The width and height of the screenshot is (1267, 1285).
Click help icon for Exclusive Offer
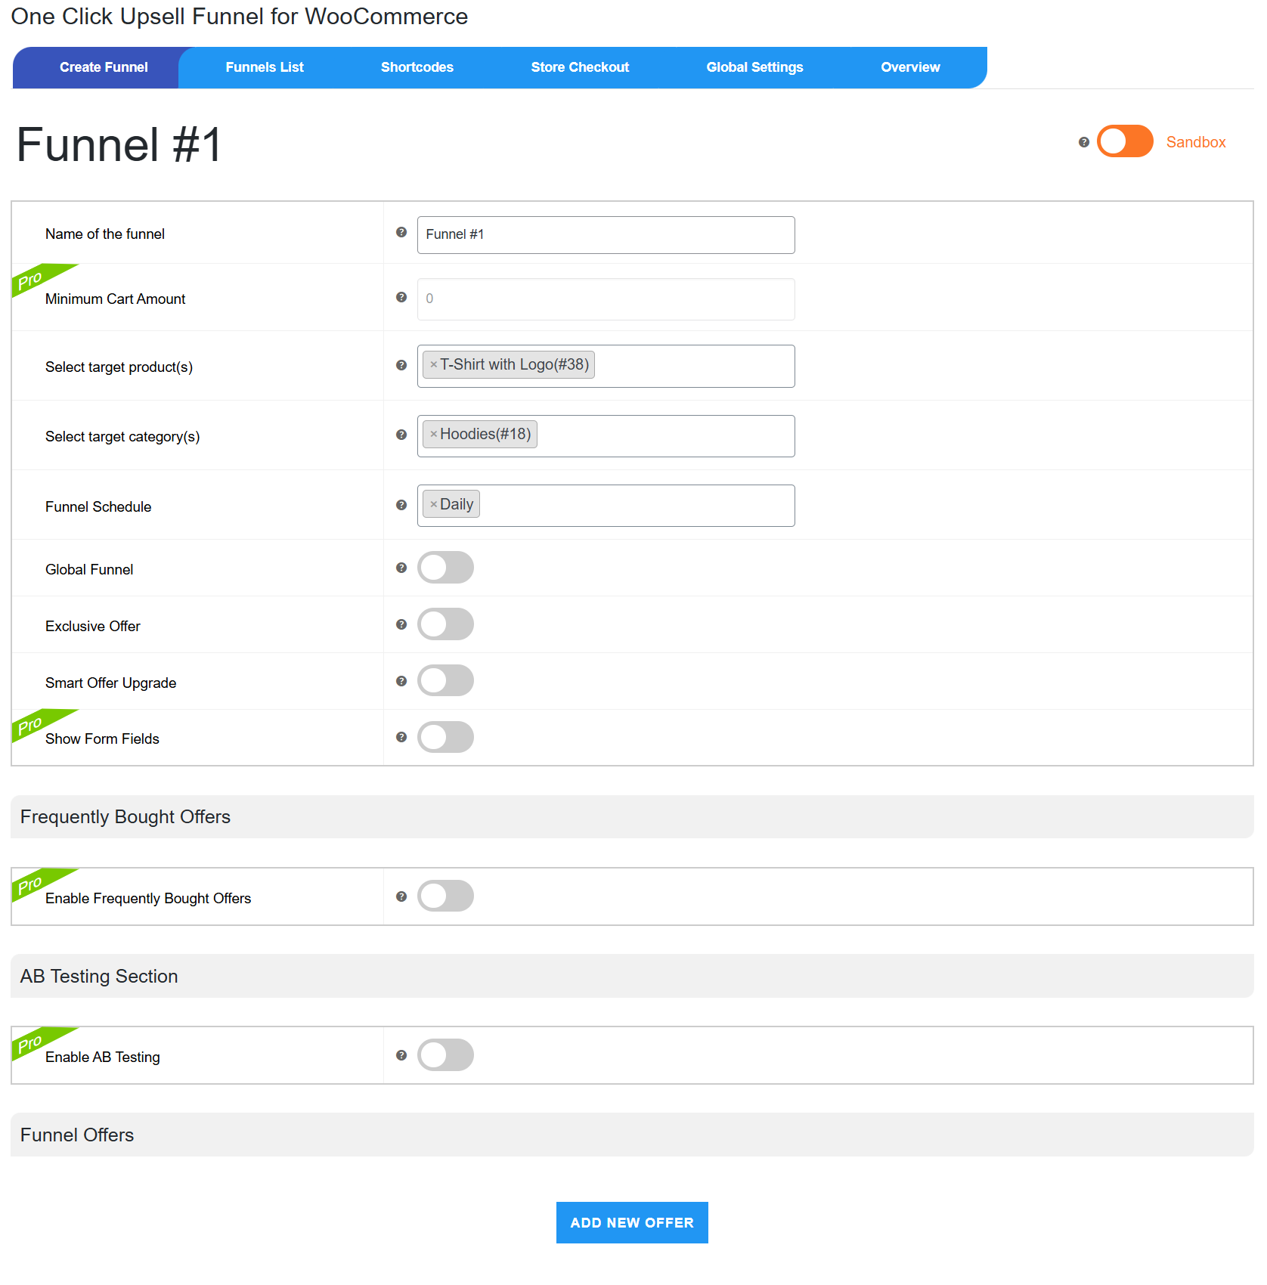click(x=401, y=625)
